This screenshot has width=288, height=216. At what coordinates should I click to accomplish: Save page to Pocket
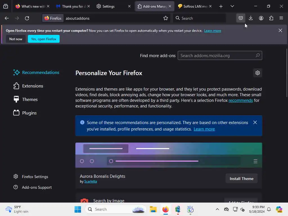pyautogui.click(x=241, y=18)
